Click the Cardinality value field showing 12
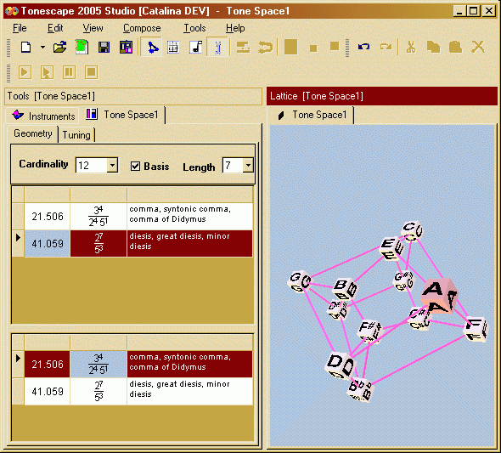Viewport: 501px width, 453px height. tap(92, 165)
